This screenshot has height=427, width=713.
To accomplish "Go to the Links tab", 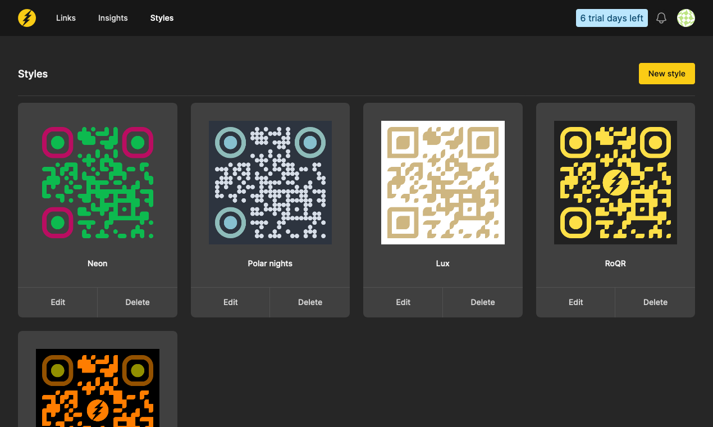I will tap(66, 18).
